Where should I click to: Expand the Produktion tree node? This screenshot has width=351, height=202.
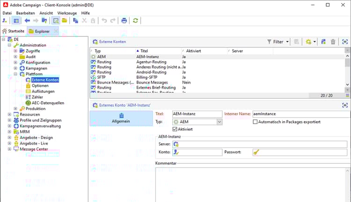15,109
